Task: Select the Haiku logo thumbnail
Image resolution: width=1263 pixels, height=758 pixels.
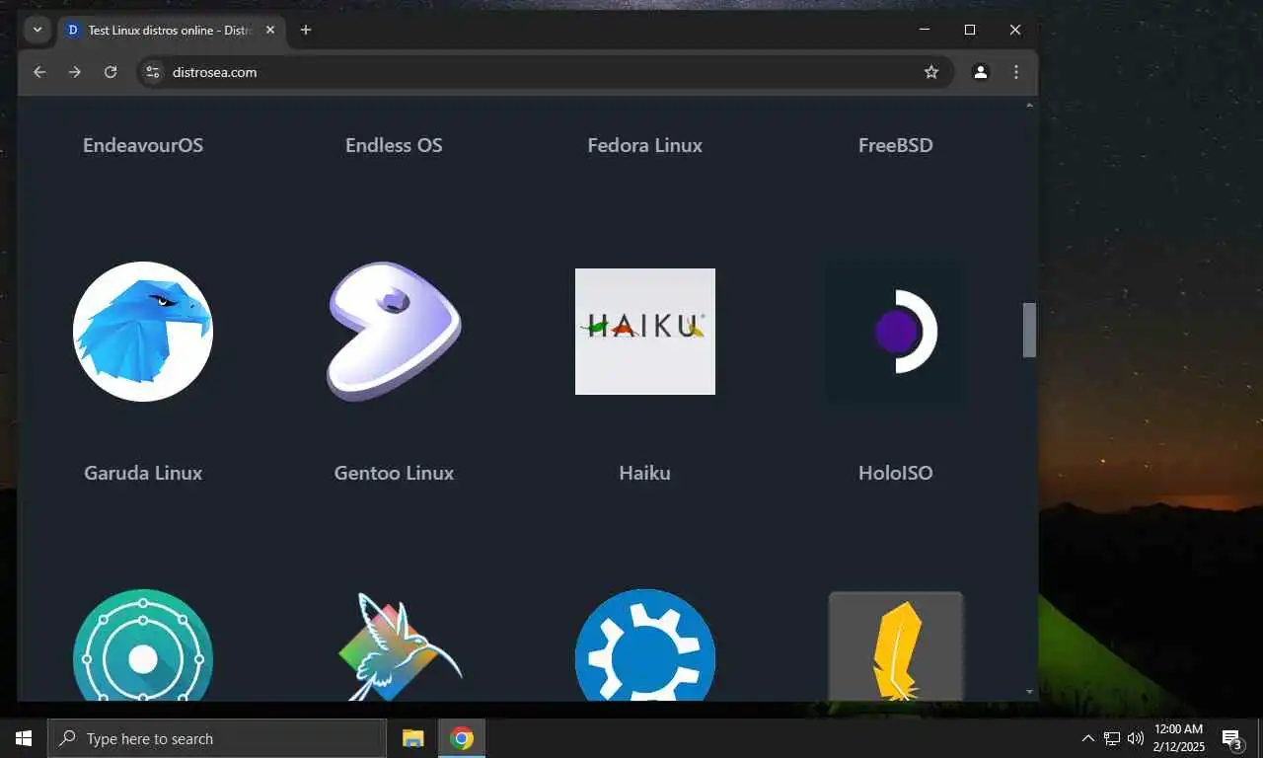Action: [645, 332]
